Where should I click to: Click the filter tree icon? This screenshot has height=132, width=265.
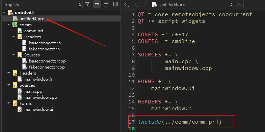point(87,4)
